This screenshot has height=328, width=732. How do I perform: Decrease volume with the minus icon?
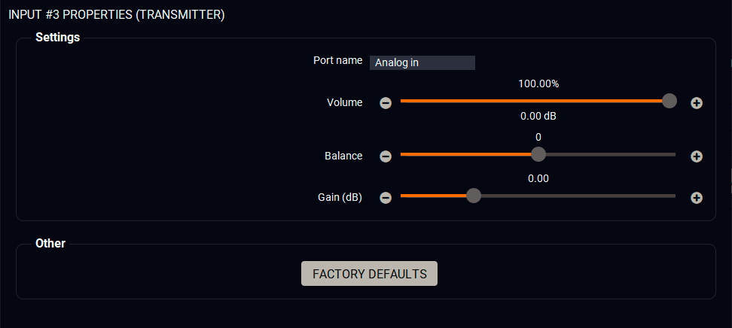[x=386, y=103]
